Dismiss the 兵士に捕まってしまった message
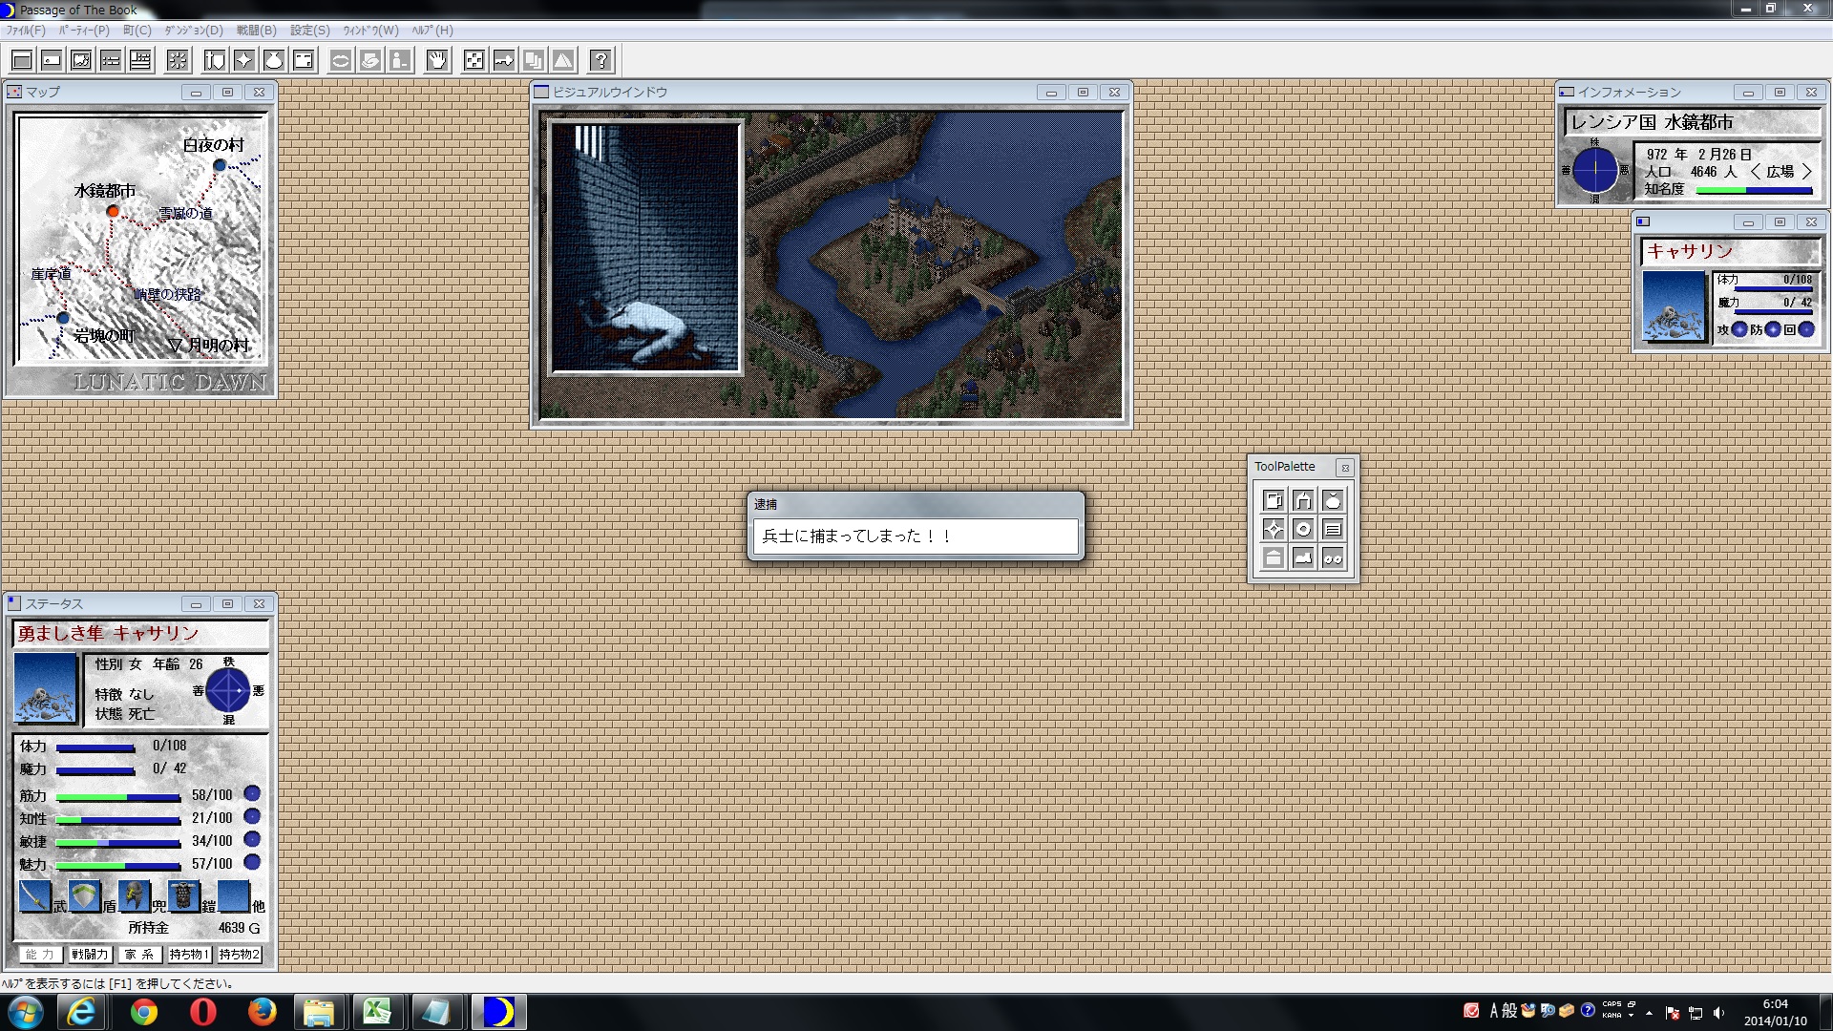 click(x=915, y=536)
